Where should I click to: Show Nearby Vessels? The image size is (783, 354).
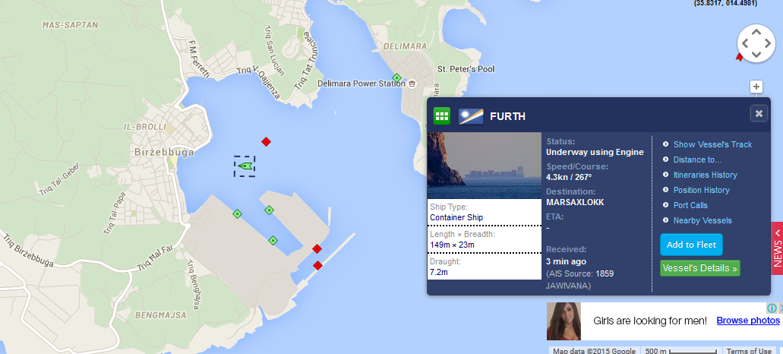click(702, 221)
